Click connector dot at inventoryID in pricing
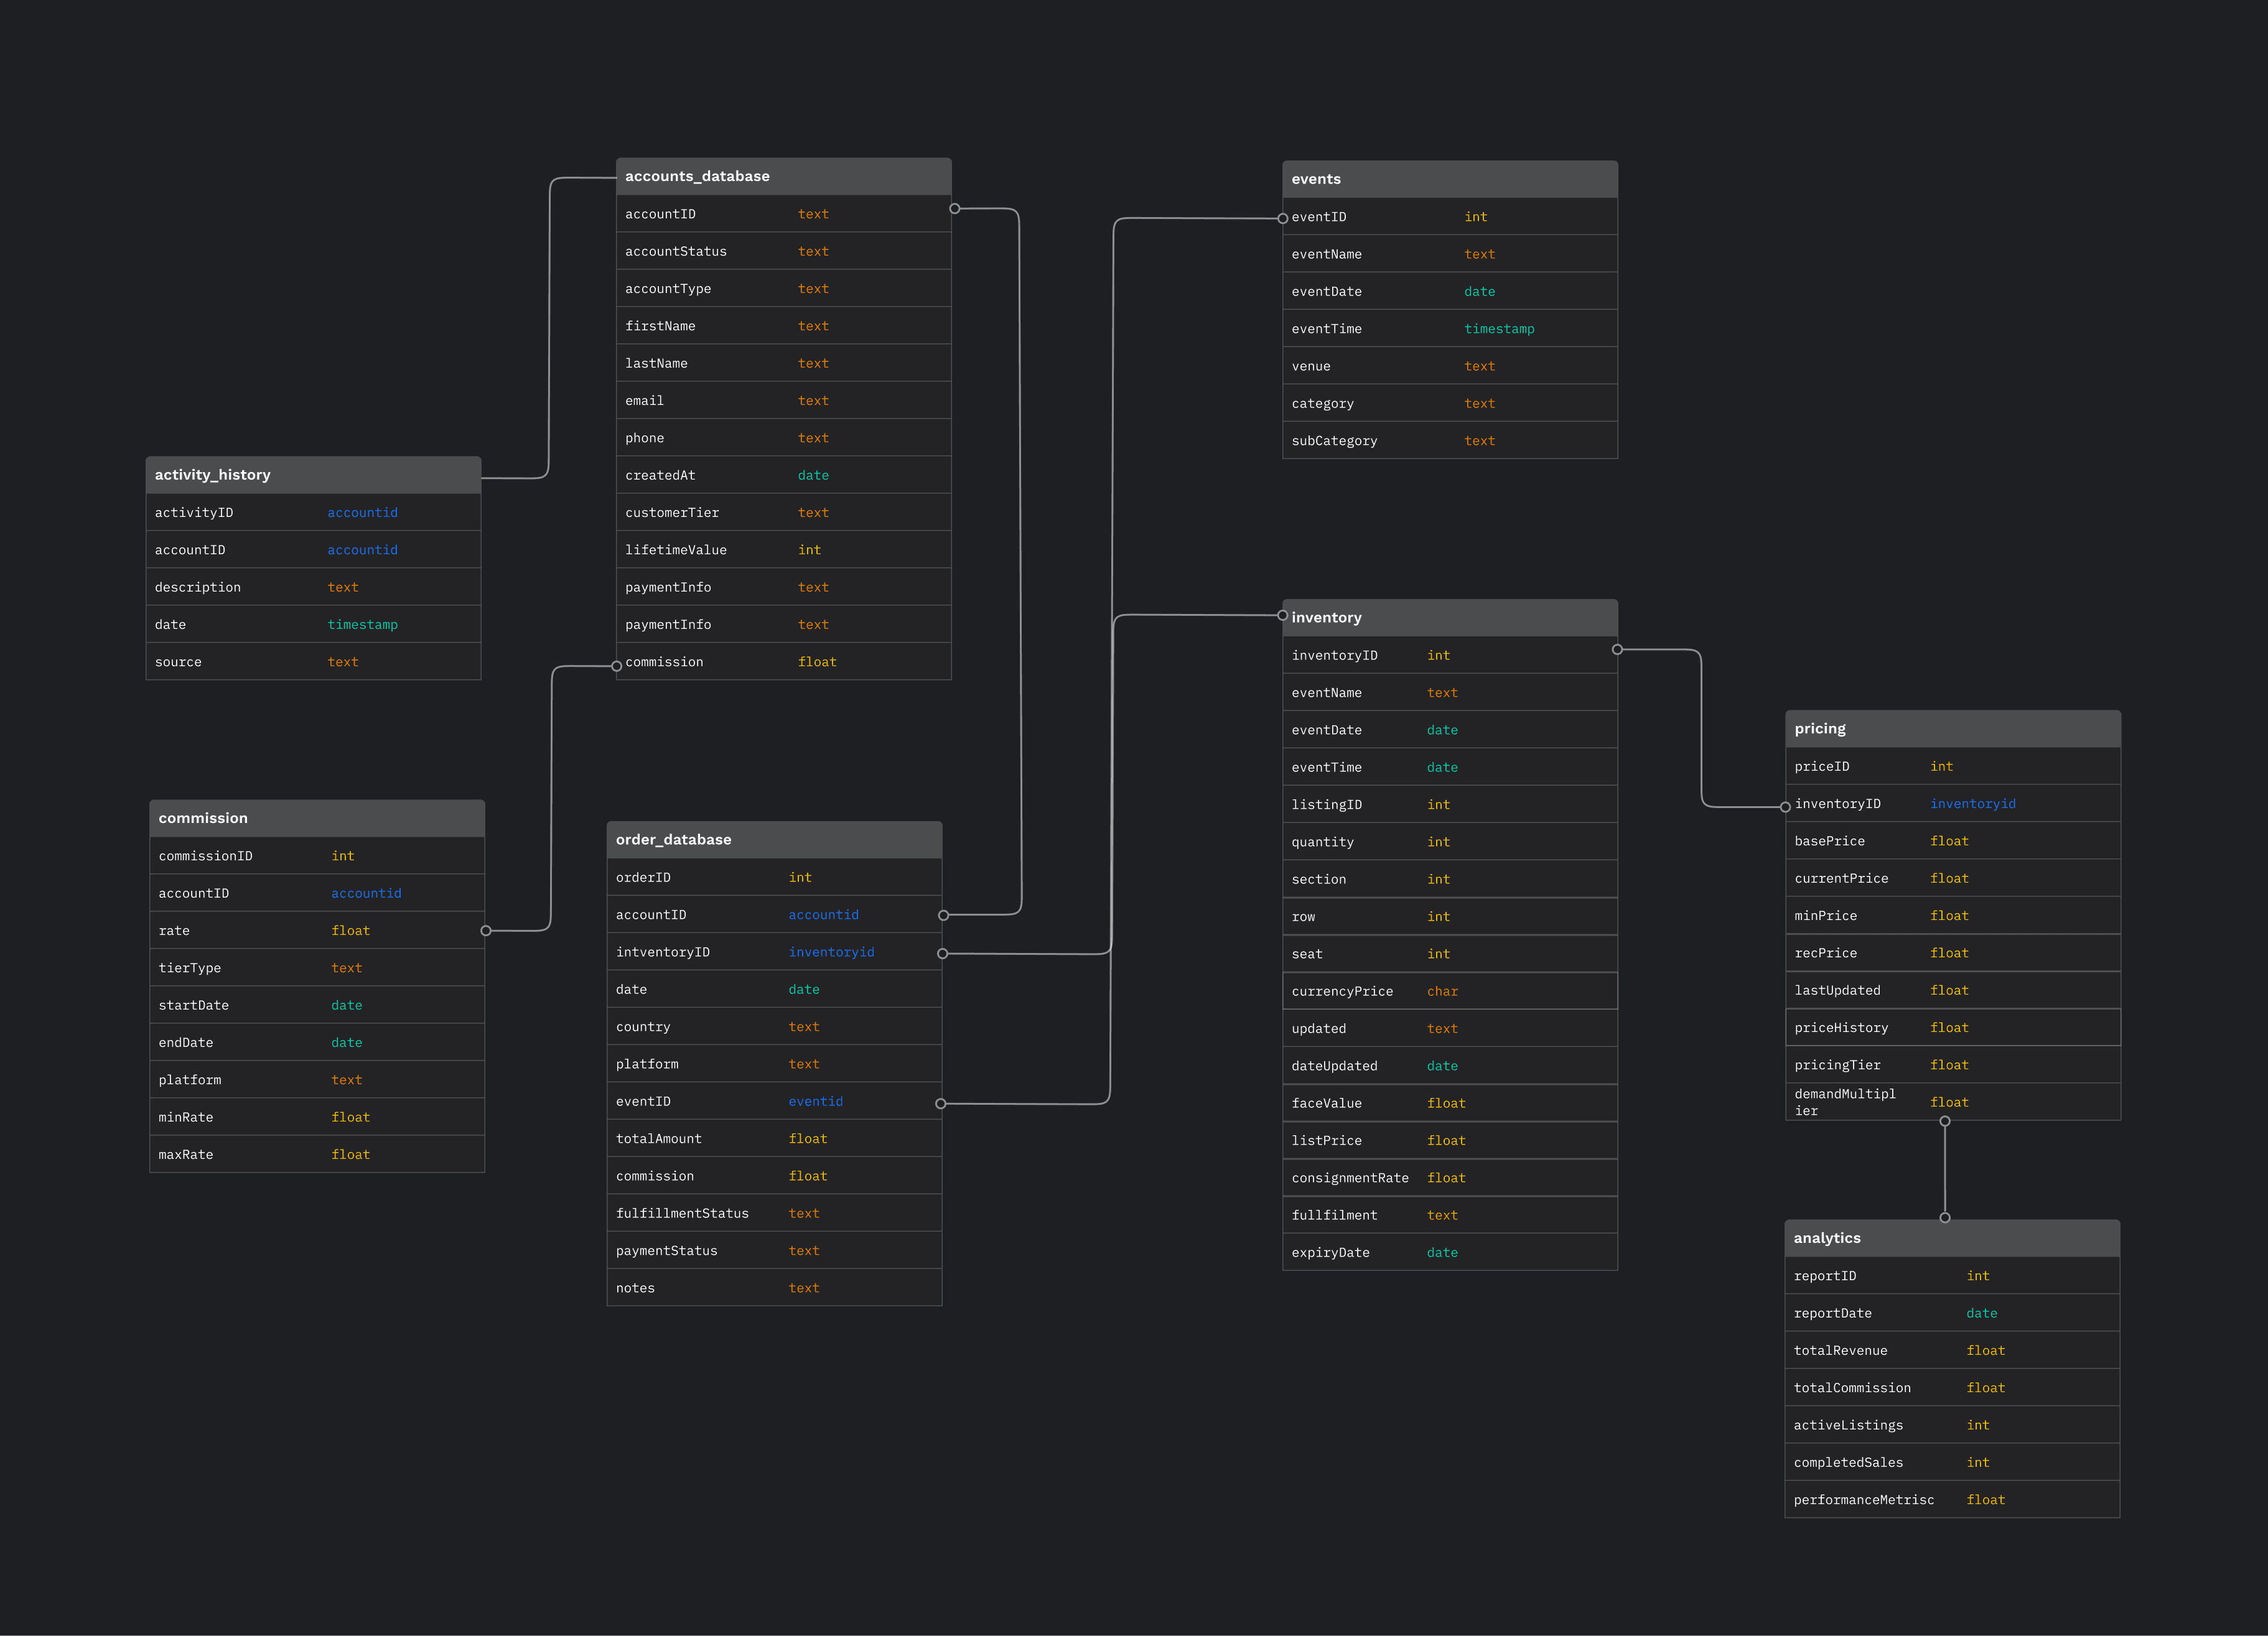Image resolution: width=2268 pixels, height=1636 pixels. tap(1785, 807)
